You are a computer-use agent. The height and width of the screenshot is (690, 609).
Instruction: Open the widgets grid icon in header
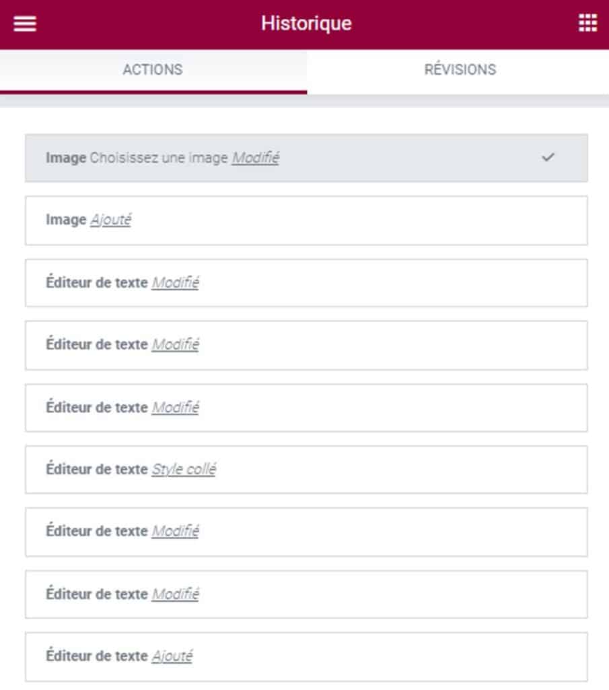[x=588, y=22]
